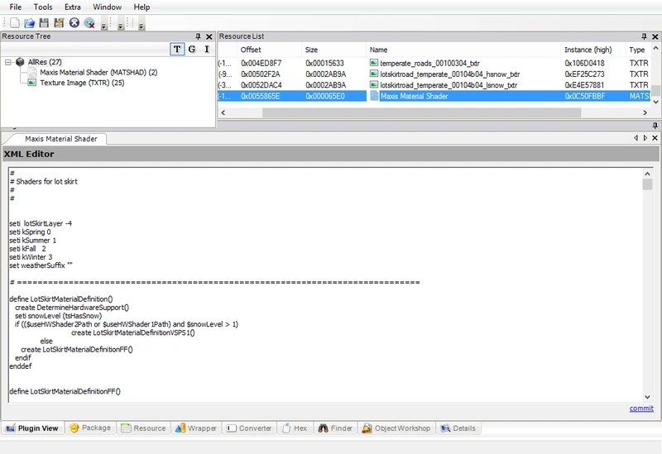Select the Texture Image (TXTR) (25) tree item
This screenshot has height=454, width=662.
point(82,83)
